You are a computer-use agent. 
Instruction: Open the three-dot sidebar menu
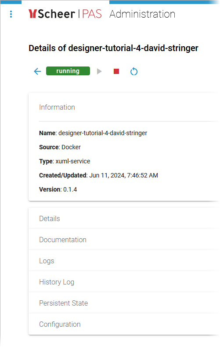click(x=11, y=14)
